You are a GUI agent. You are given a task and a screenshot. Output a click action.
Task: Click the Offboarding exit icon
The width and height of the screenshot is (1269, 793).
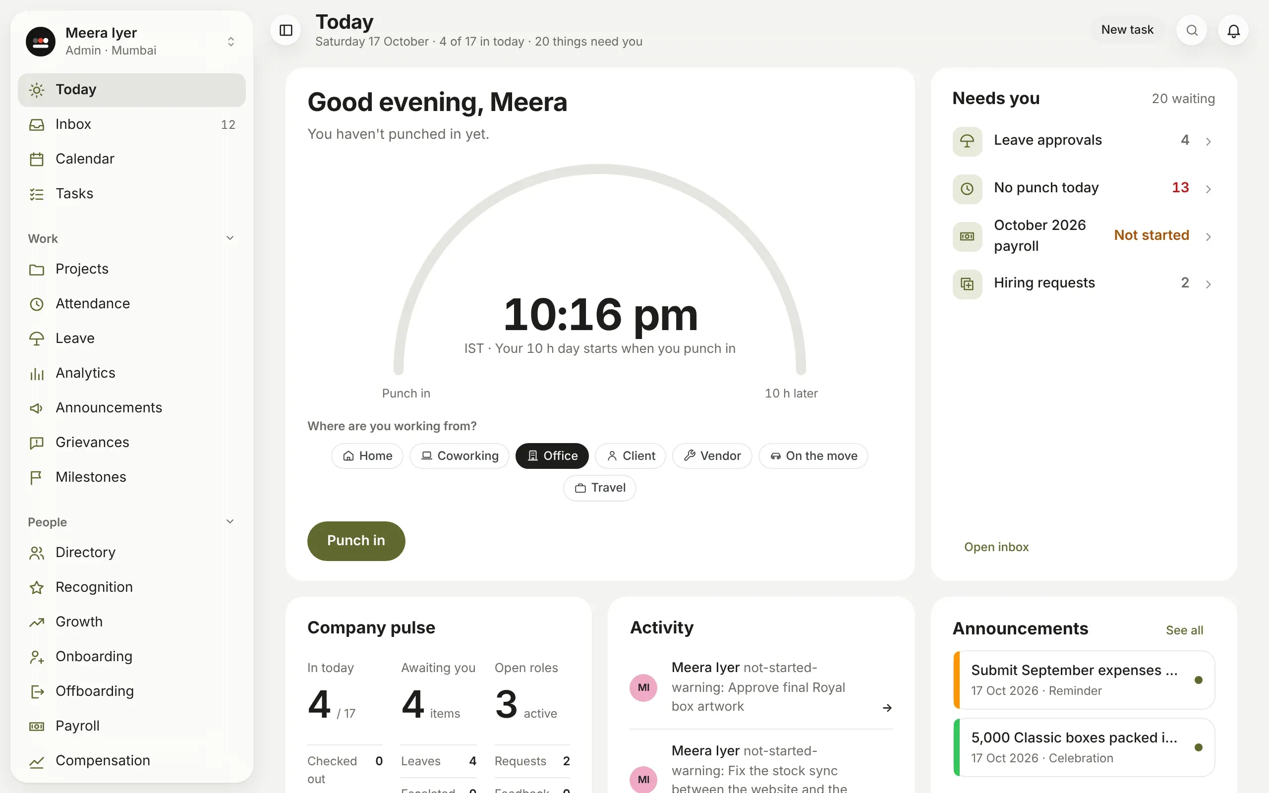37,691
